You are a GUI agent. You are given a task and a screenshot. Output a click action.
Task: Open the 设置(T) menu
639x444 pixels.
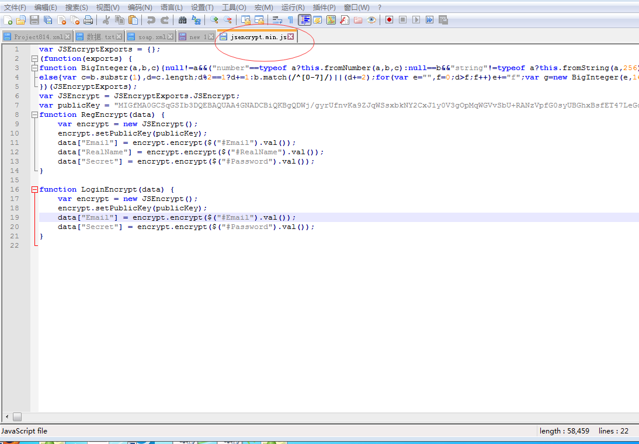click(x=202, y=8)
